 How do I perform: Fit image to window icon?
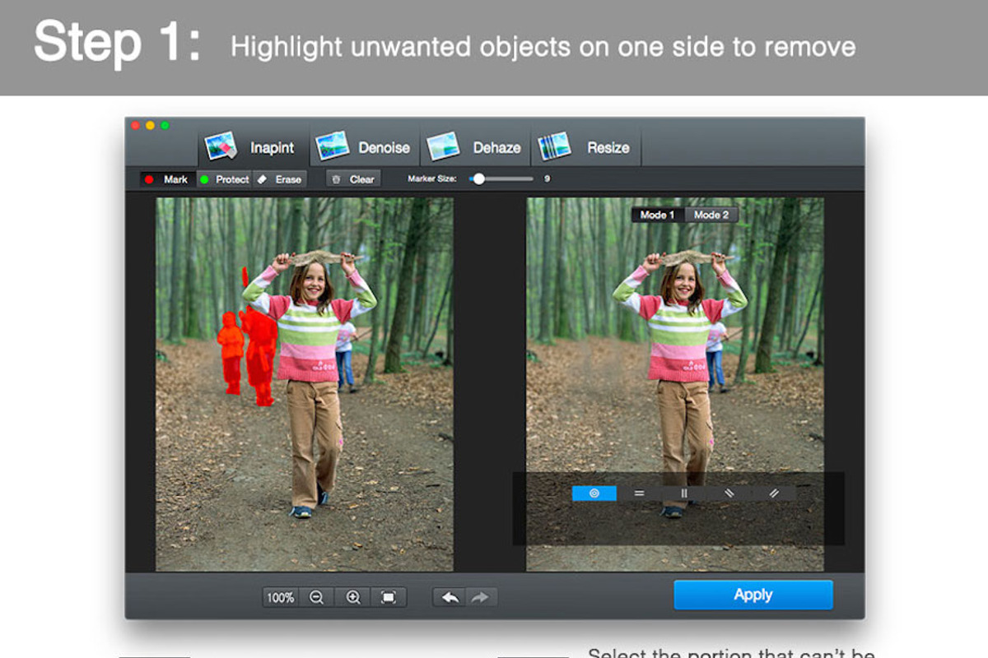(389, 597)
